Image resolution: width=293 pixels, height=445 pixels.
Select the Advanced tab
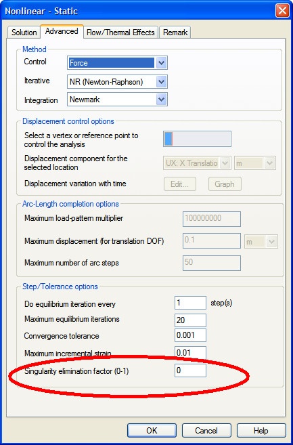click(62, 31)
